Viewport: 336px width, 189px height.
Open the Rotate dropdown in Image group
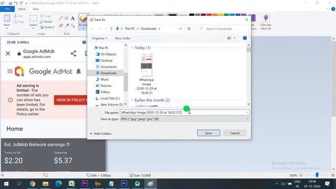tap(47, 27)
